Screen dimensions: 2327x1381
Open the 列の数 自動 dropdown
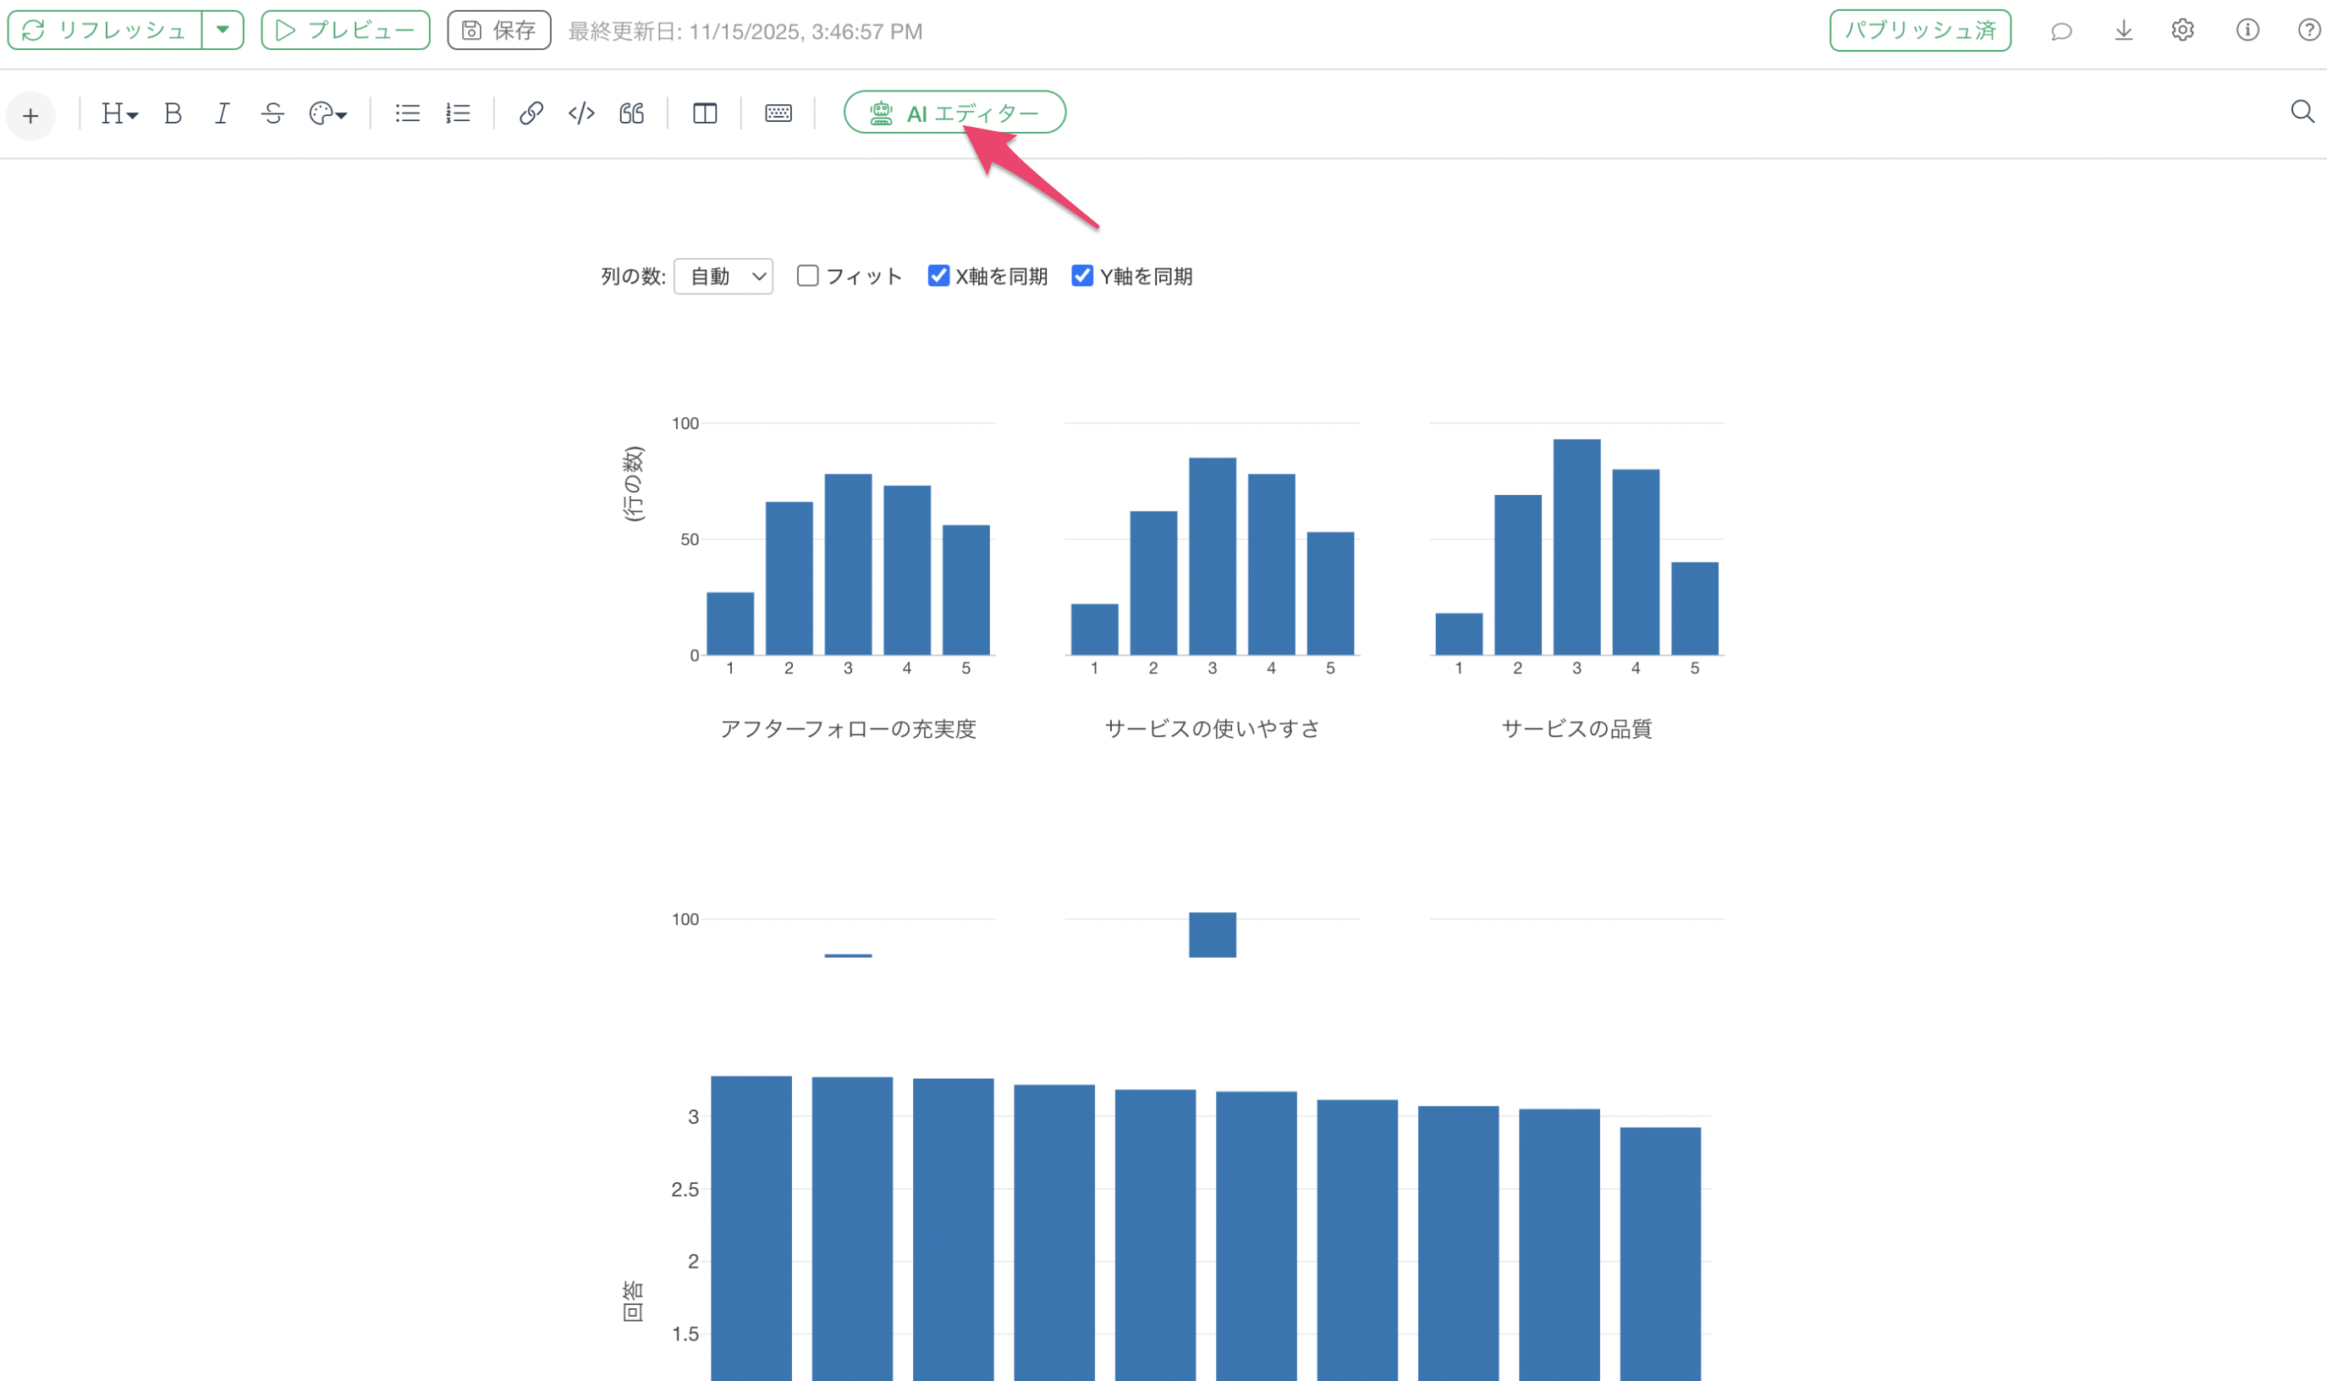[x=723, y=277]
